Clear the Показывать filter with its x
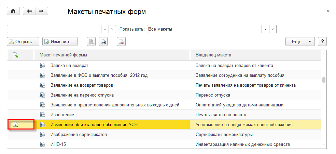 click(x=272, y=29)
